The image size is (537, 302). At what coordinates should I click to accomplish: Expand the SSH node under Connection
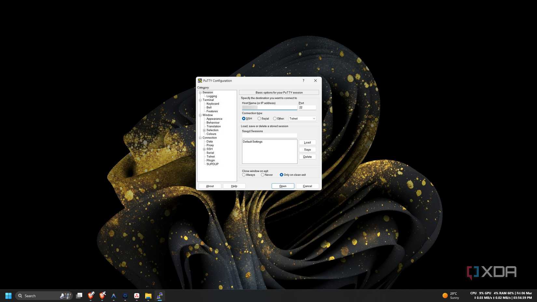point(204,149)
